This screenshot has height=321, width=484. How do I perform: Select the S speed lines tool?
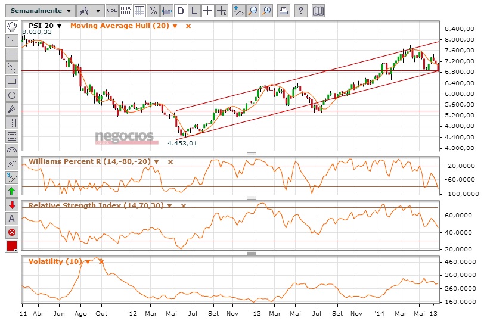coord(12,177)
